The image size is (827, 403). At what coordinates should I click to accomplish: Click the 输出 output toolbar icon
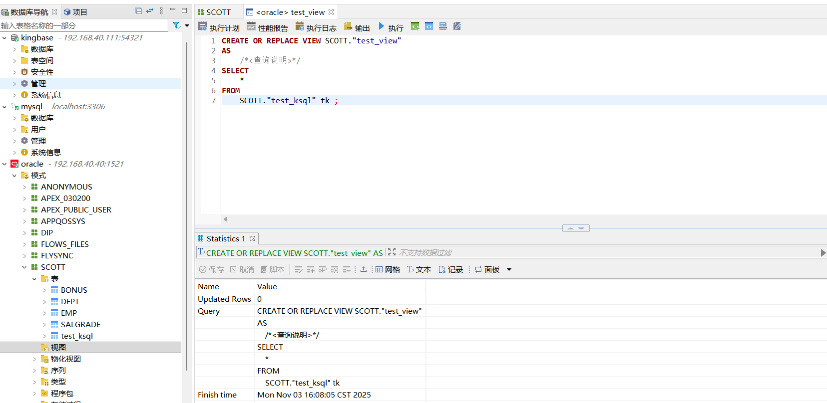[357, 27]
